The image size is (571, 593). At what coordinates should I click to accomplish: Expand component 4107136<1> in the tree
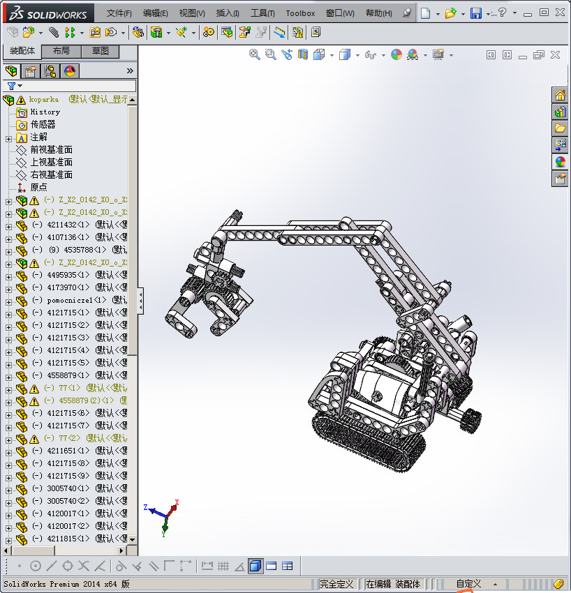pyautogui.click(x=8, y=239)
